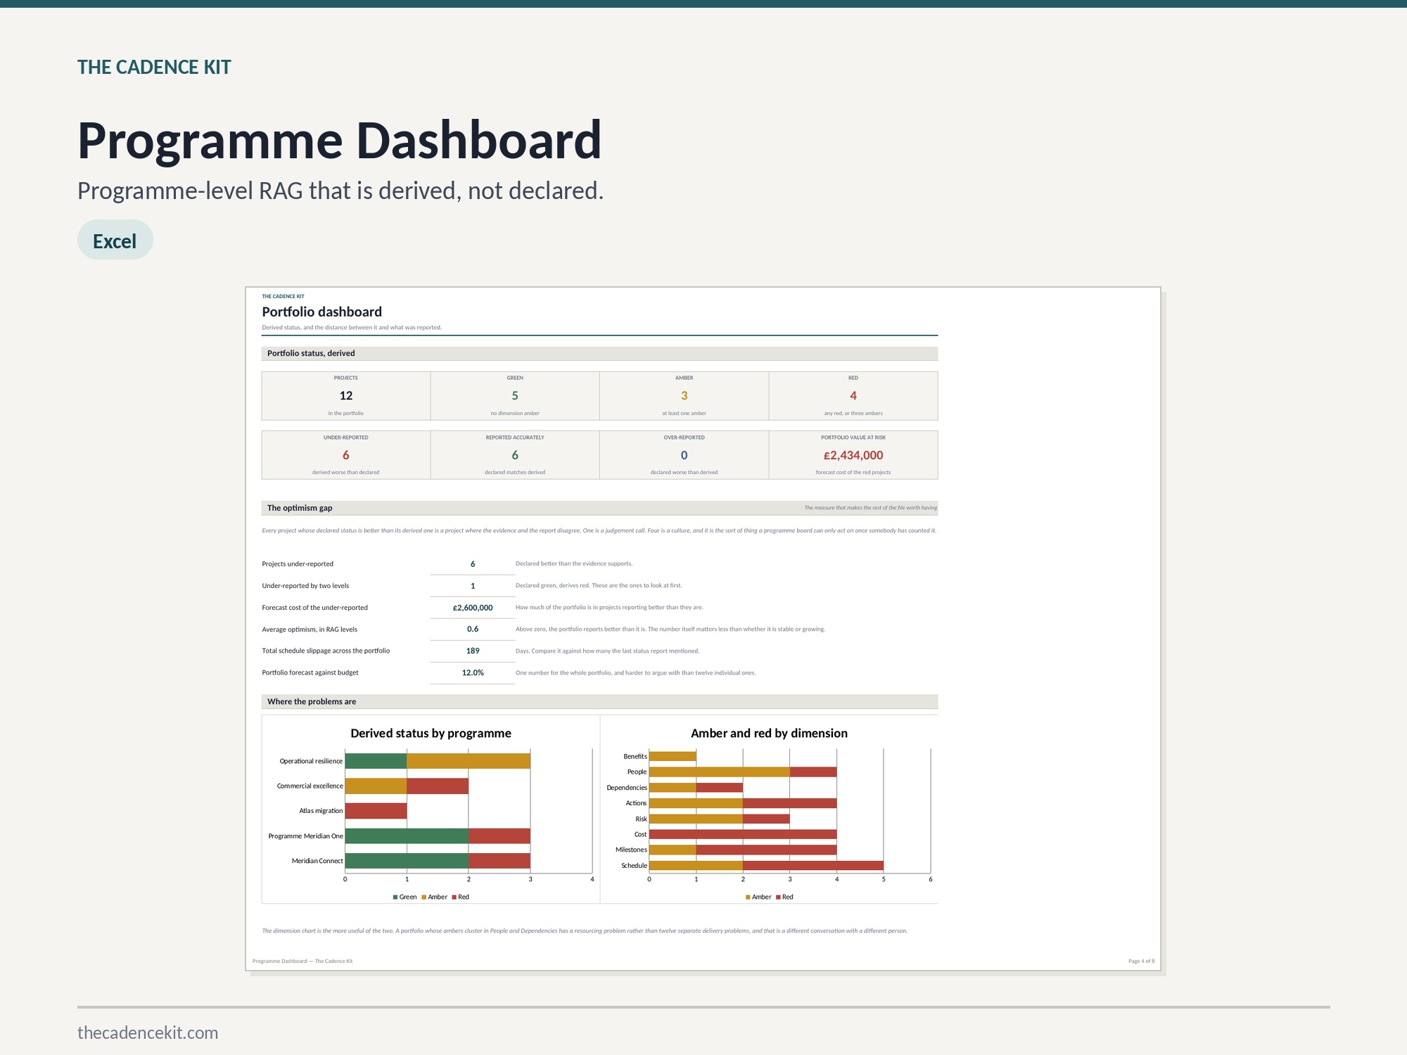Click the Portfolio dashboard preview thumbnail

pyautogui.click(x=703, y=629)
